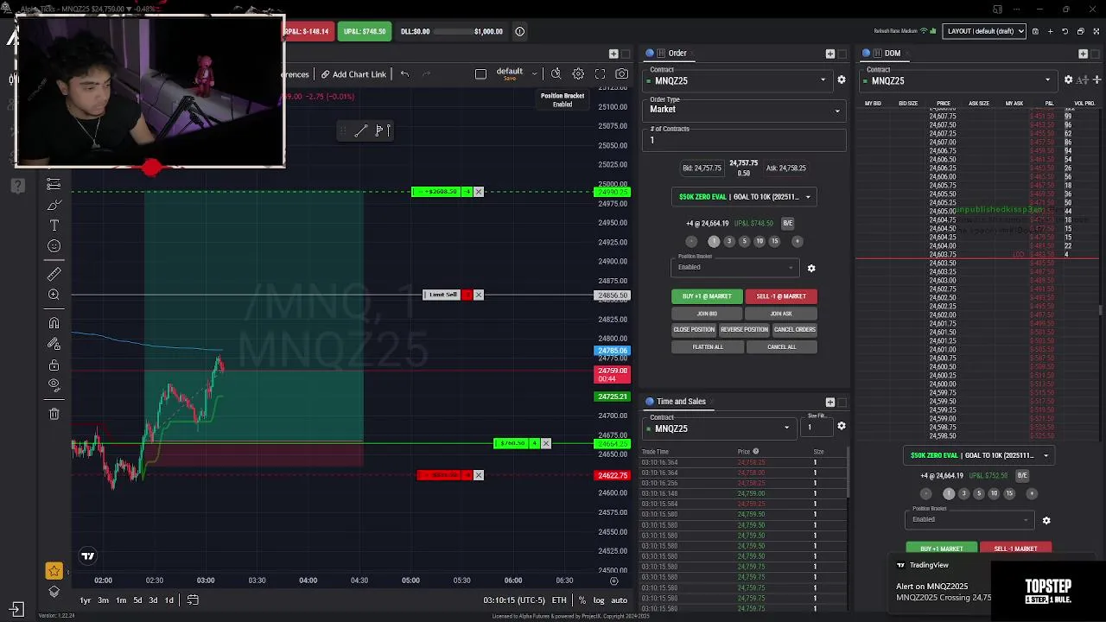Open Order panel contract settings gear
This screenshot has width=1106, height=622.
coord(841,80)
